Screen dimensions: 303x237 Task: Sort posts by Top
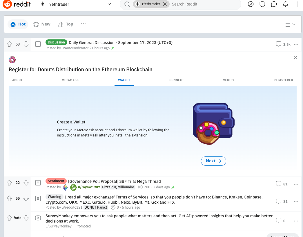[x=66, y=24]
